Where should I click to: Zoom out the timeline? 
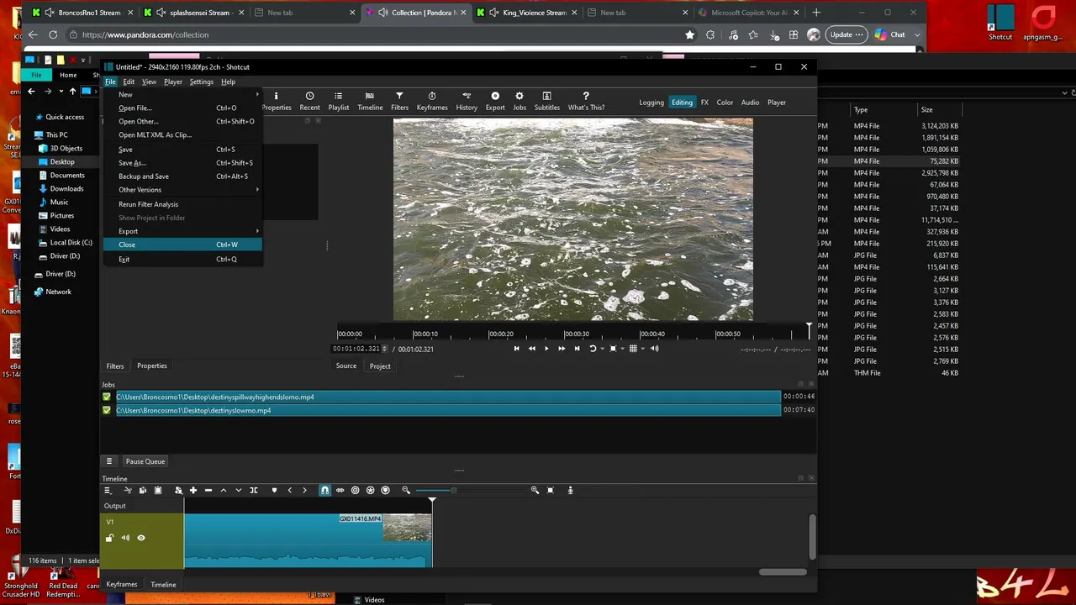click(406, 490)
